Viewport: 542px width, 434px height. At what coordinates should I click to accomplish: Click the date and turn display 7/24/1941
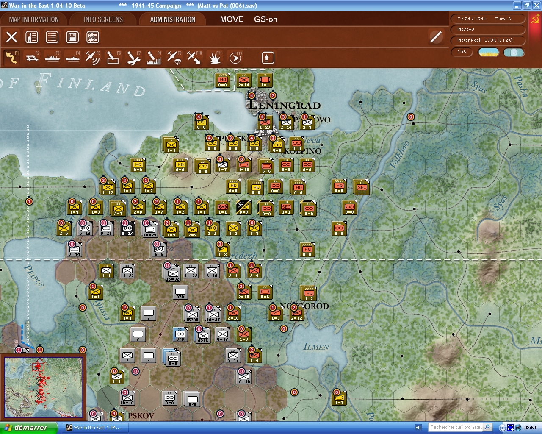click(x=488, y=19)
